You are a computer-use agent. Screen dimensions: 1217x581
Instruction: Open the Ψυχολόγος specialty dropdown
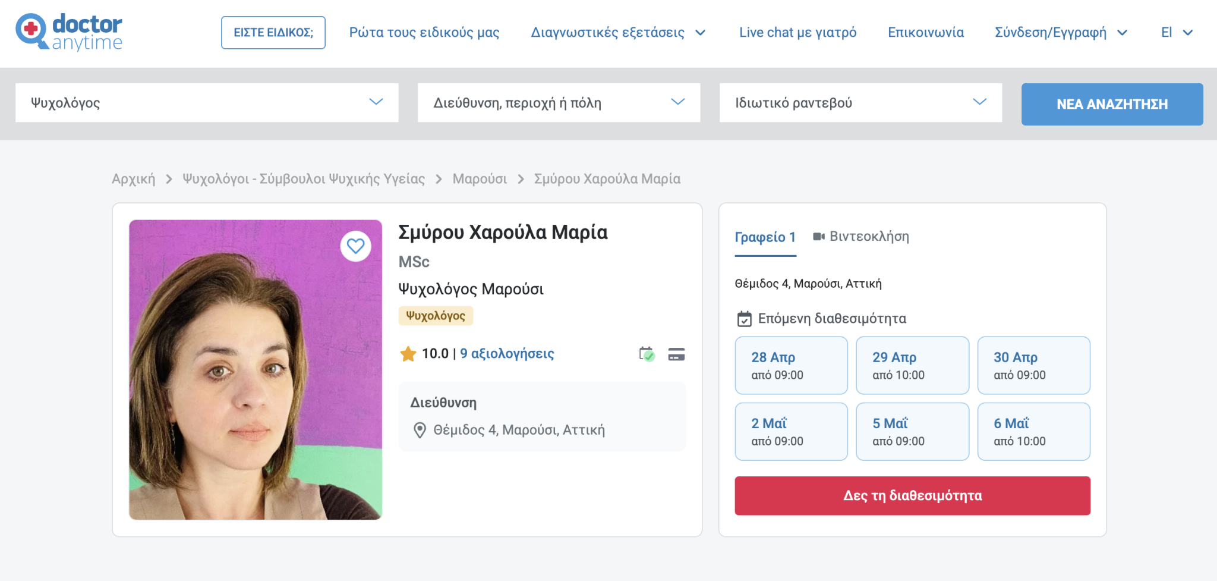pos(207,103)
